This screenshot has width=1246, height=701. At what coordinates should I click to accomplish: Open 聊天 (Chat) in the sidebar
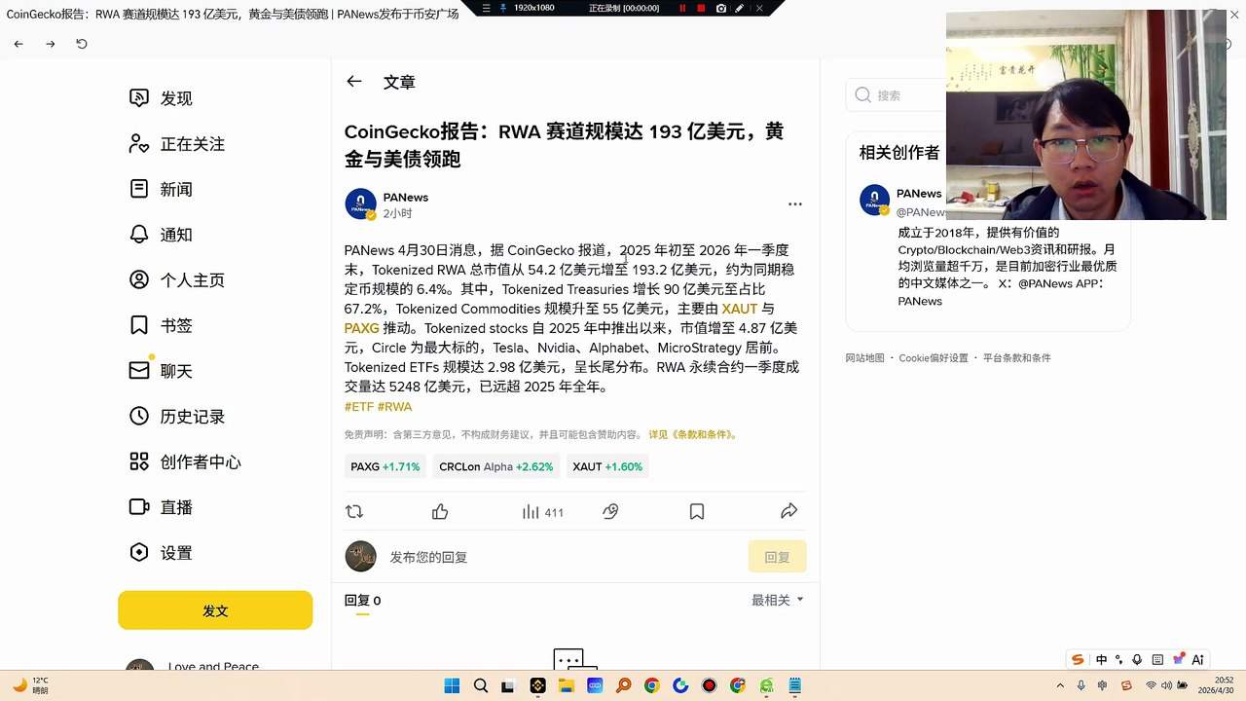tap(162, 371)
